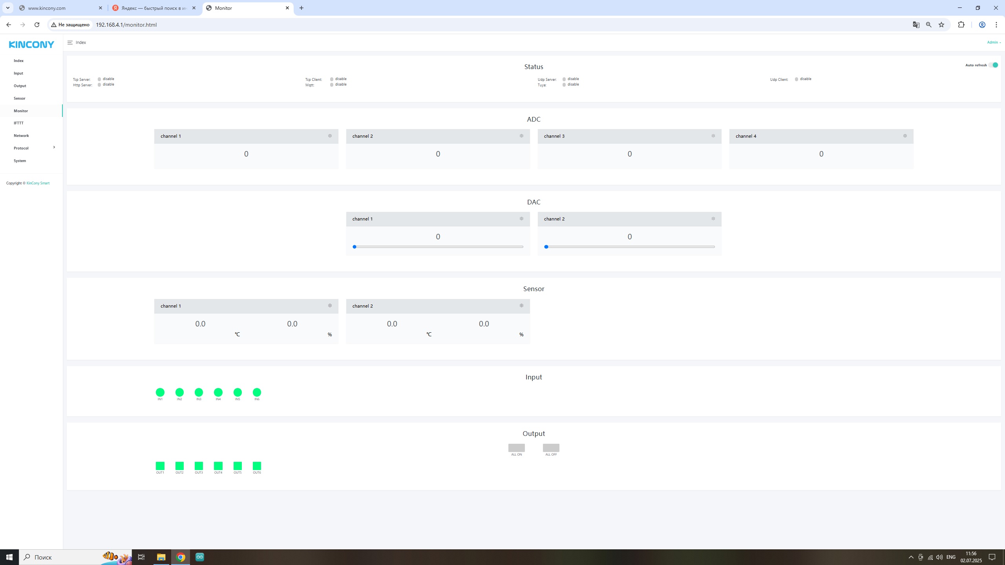
Task: Follow the KinCony Smart copyright link
Action: (38, 183)
